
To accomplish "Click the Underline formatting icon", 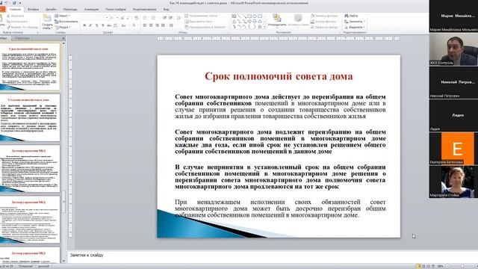I will tap(96, 25).
